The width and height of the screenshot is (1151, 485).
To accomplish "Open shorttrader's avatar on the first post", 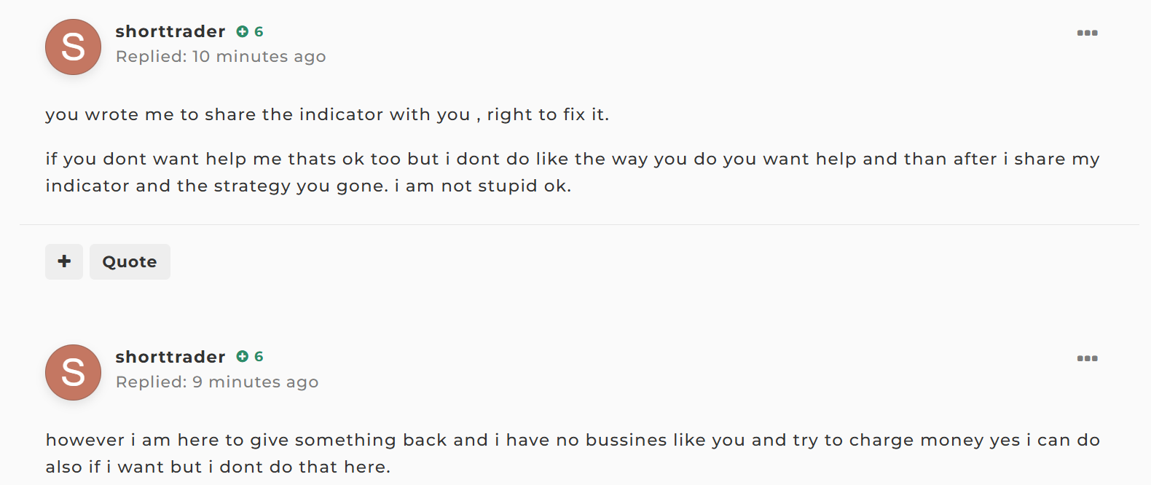I will point(73,47).
